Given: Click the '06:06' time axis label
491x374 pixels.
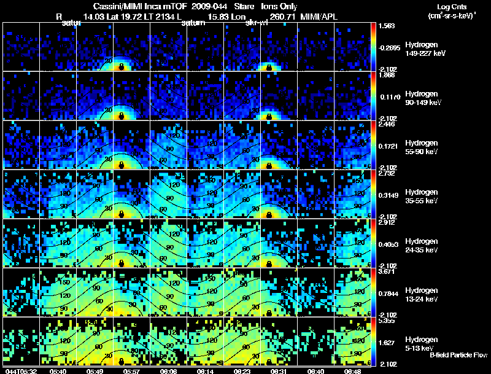Looking at the screenshot, I should pyautogui.click(x=168, y=371).
